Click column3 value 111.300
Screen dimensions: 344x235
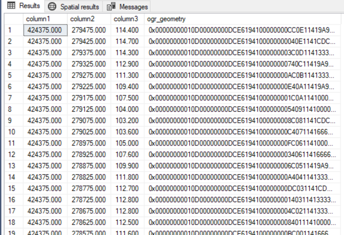pos(128,75)
